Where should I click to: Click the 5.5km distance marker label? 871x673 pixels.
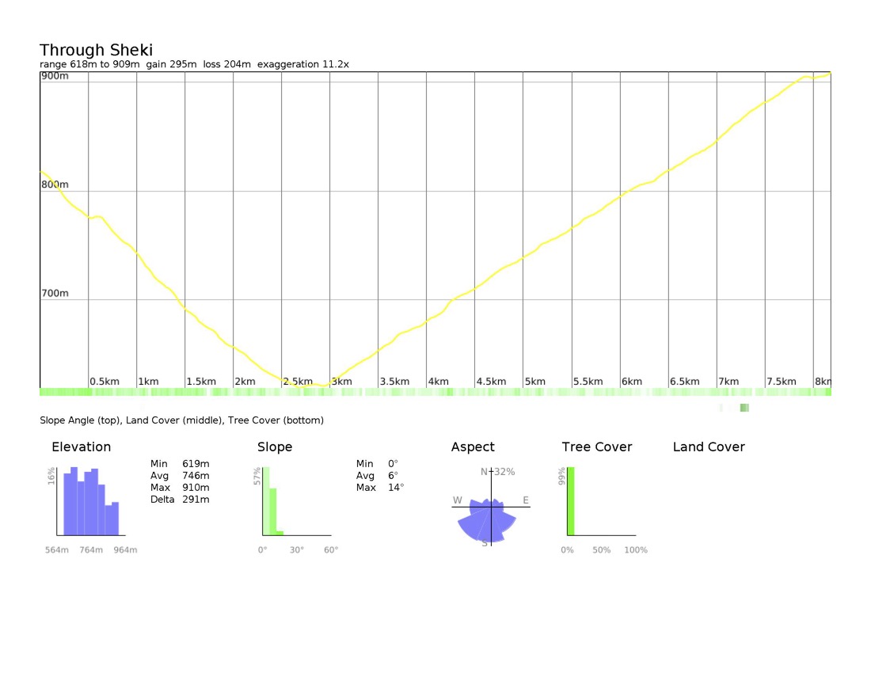pos(588,382)
